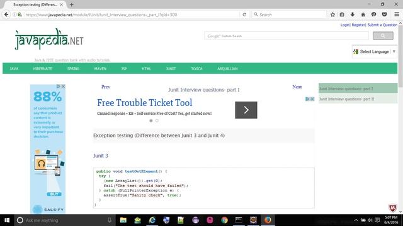
Task: Click the volume speaker tray icon
Action: click(370, 220)
